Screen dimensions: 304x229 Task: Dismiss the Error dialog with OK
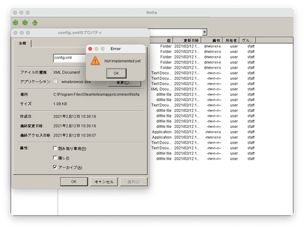(x=116, y=73)
